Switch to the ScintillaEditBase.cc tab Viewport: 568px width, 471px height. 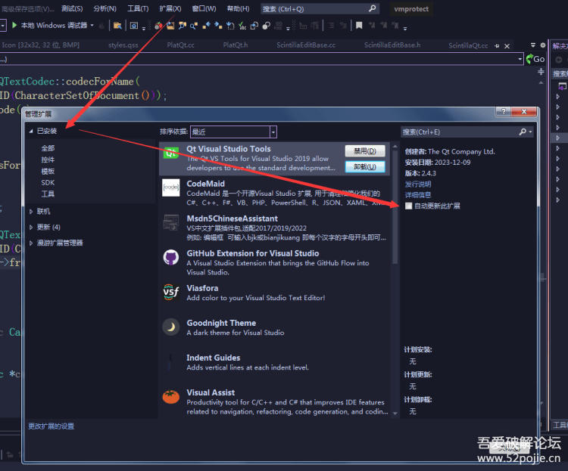point(306,45)
